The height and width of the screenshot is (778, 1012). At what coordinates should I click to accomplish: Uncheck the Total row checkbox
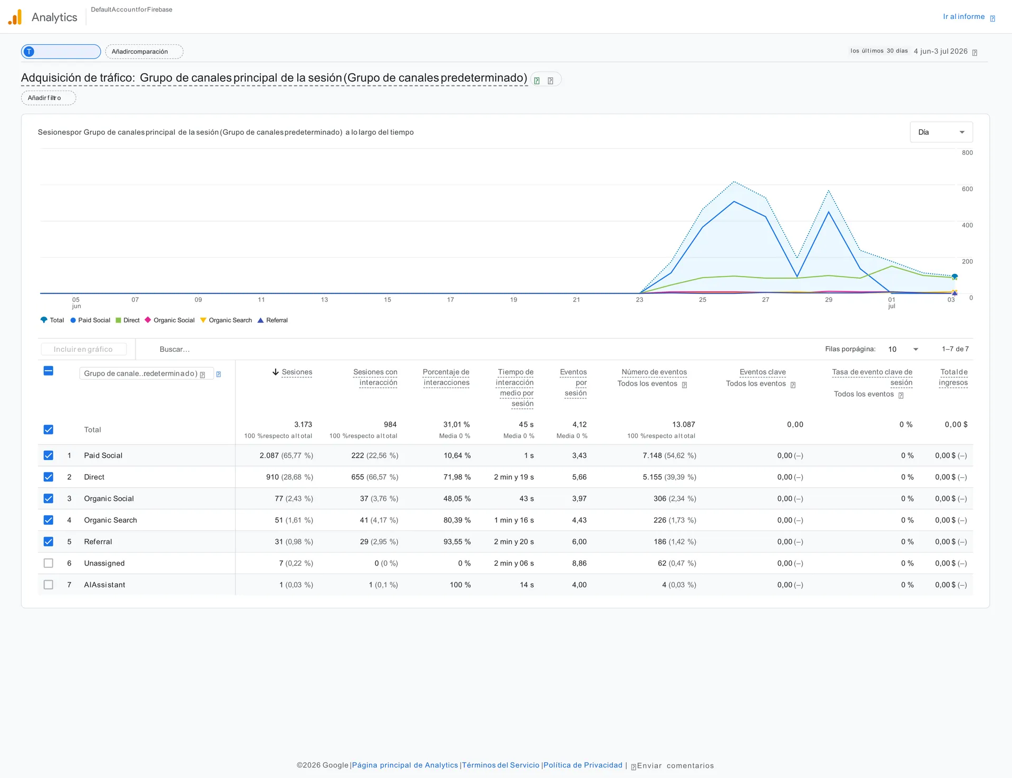point(48,430)
